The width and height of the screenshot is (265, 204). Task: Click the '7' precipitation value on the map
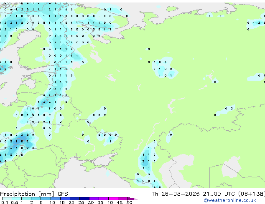coord(16,142)
